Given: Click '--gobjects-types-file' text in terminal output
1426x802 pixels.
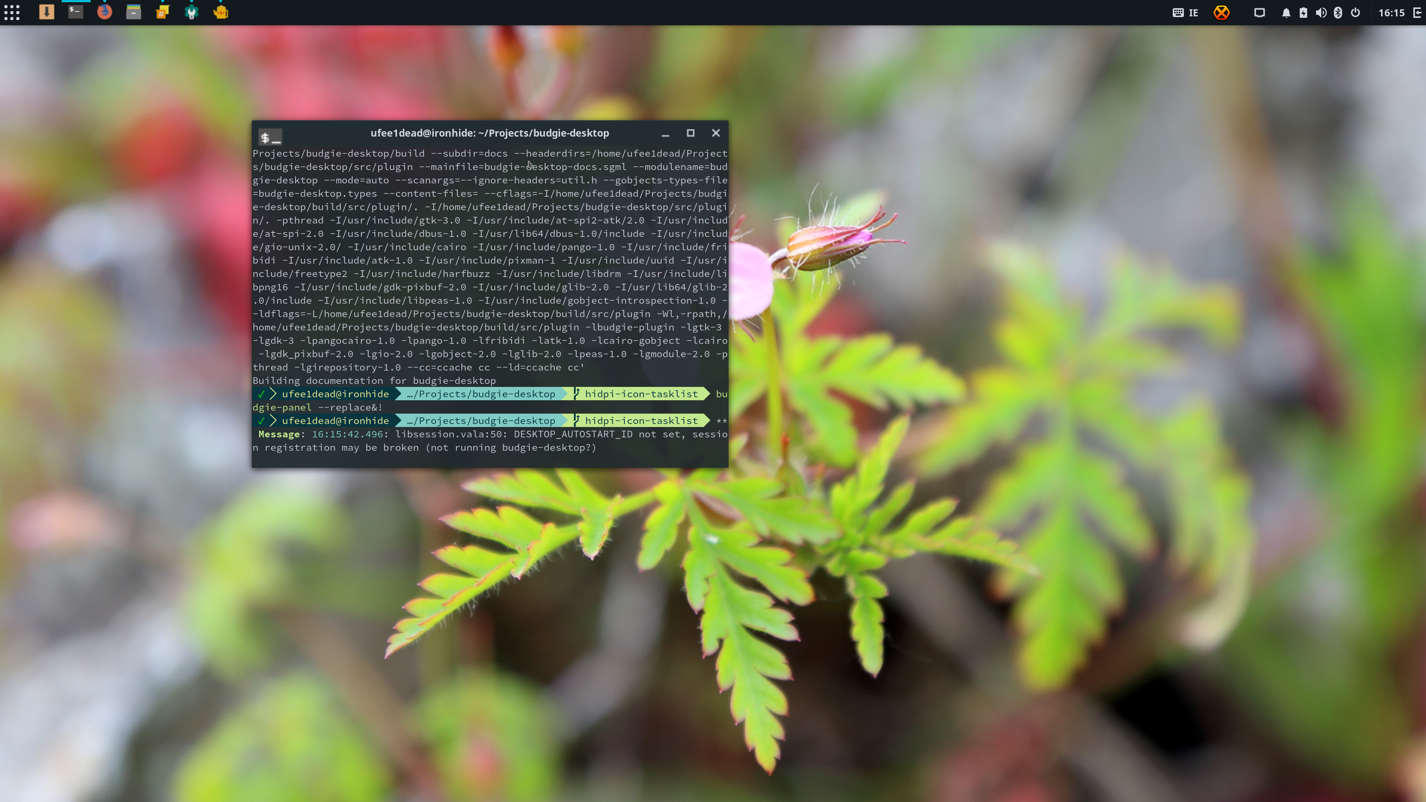Looking at the screenshot, I should point(665,180).
